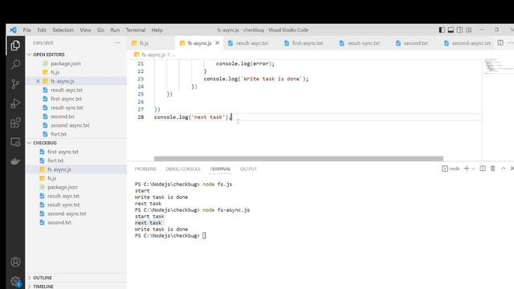The width and height of the screenshot is (514, 289).
Task: Open result-sync.txt in CHECKBUG folder
Action: point(63,205)
